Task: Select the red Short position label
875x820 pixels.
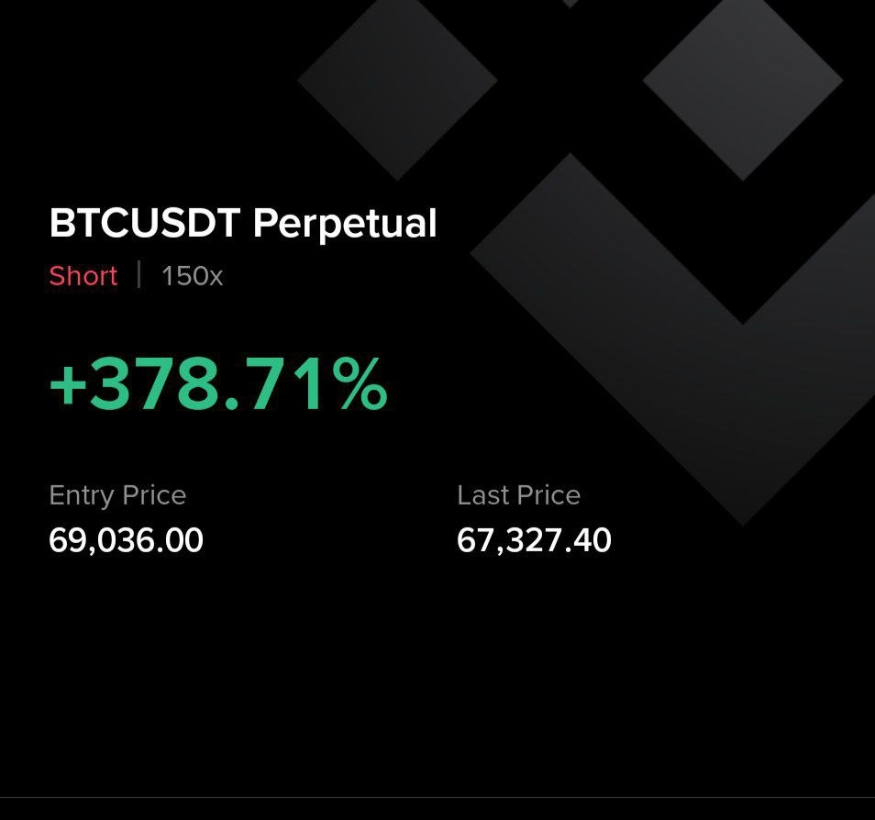Action: [x=83, y=276]
